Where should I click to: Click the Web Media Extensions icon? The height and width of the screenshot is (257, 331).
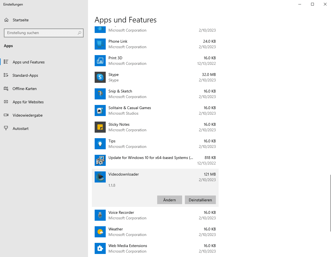click(100, 248)
